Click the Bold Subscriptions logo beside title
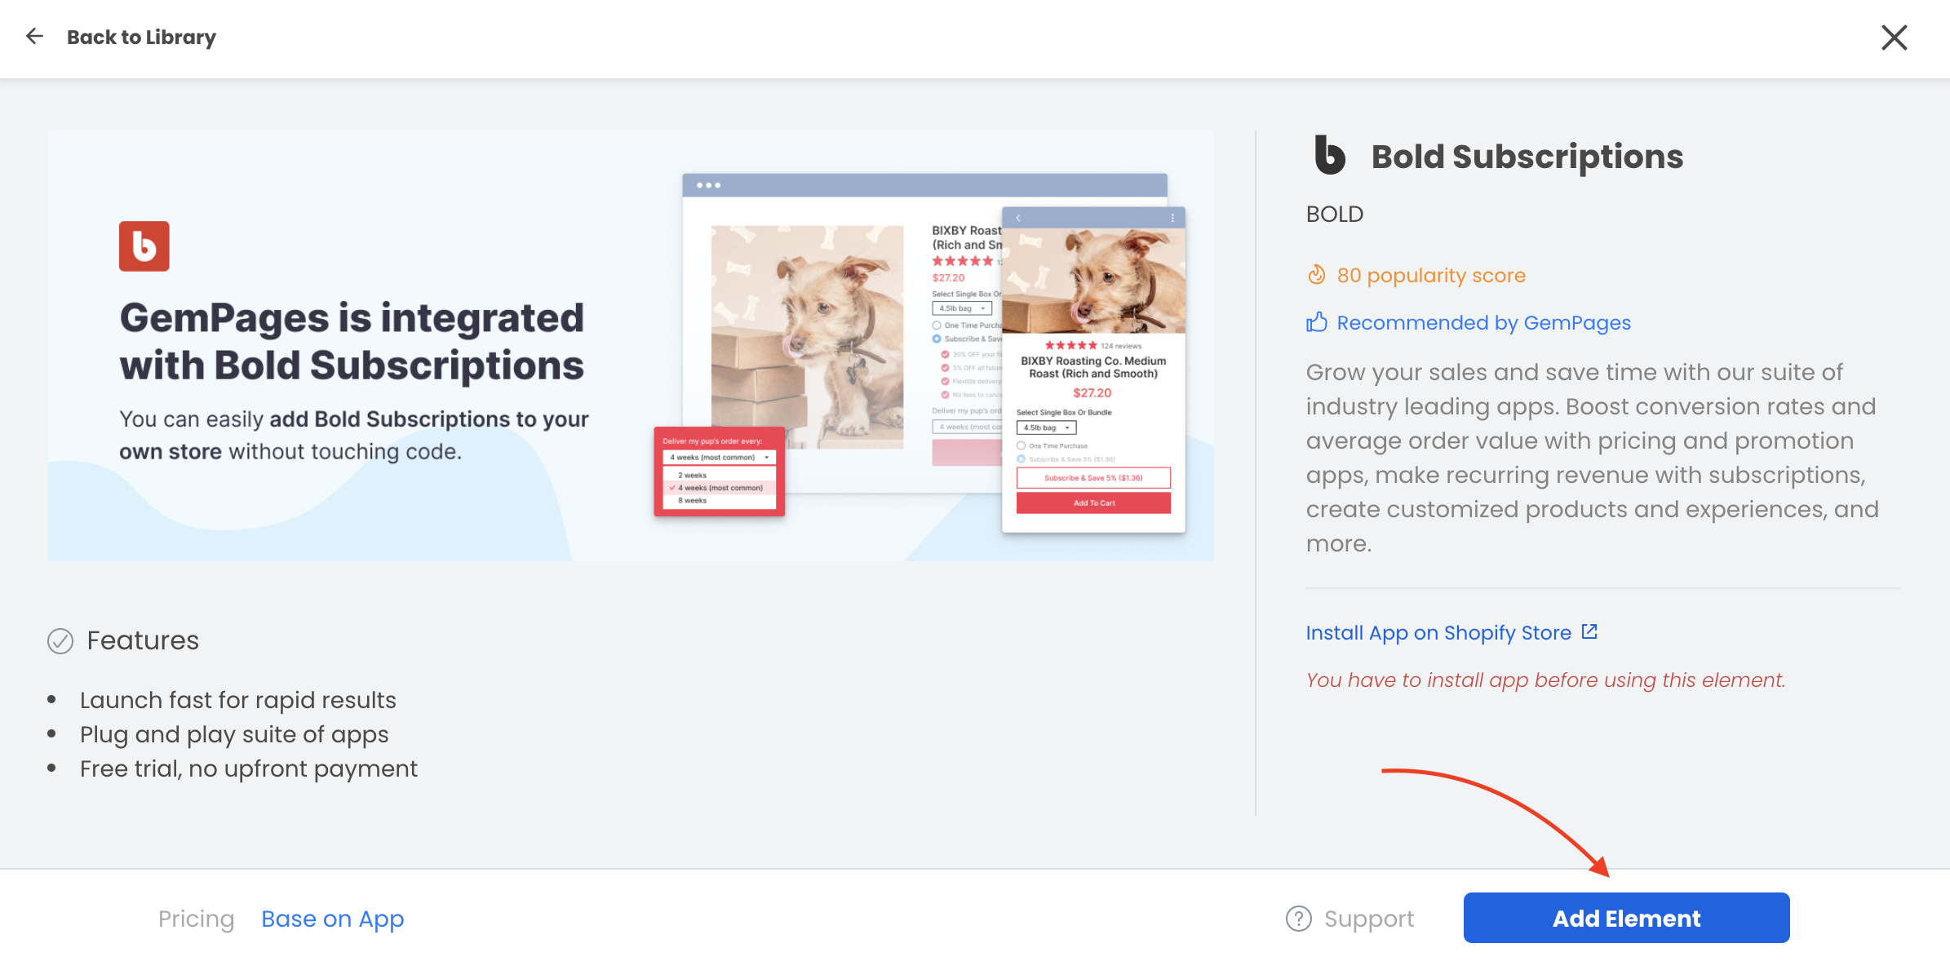Viewport: 1950px width, 961px height. pos(1329,155)
